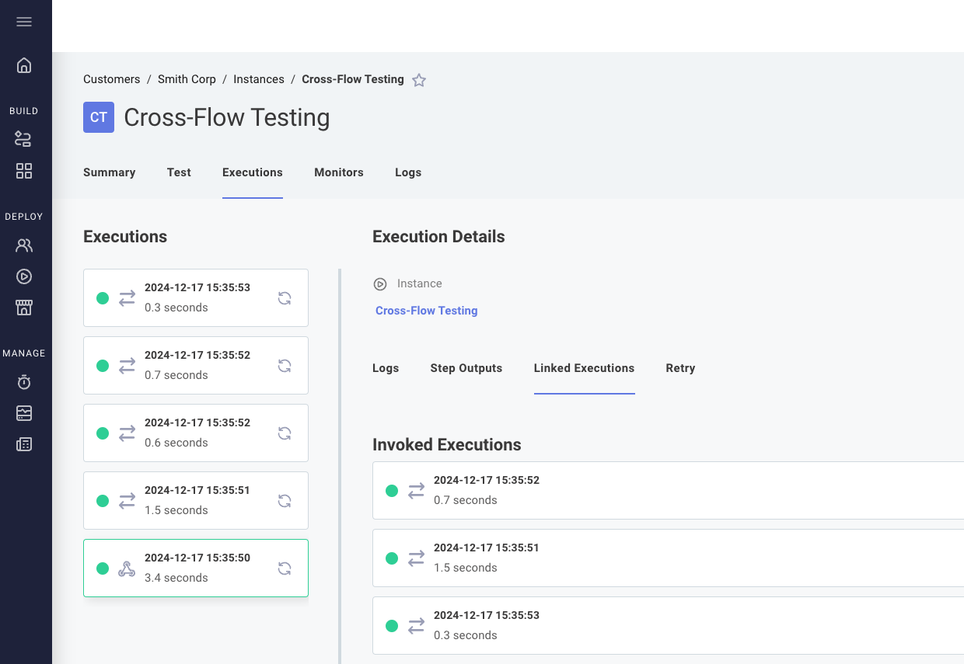
Task: Favorite Cross-Flow Testing with star icon
Action: [419, 80]
